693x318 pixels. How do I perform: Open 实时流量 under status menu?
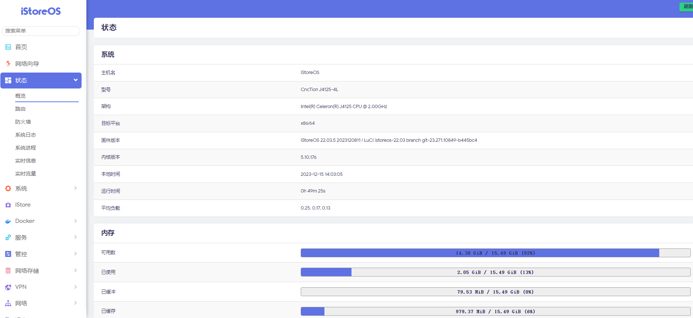click(26, 174)
